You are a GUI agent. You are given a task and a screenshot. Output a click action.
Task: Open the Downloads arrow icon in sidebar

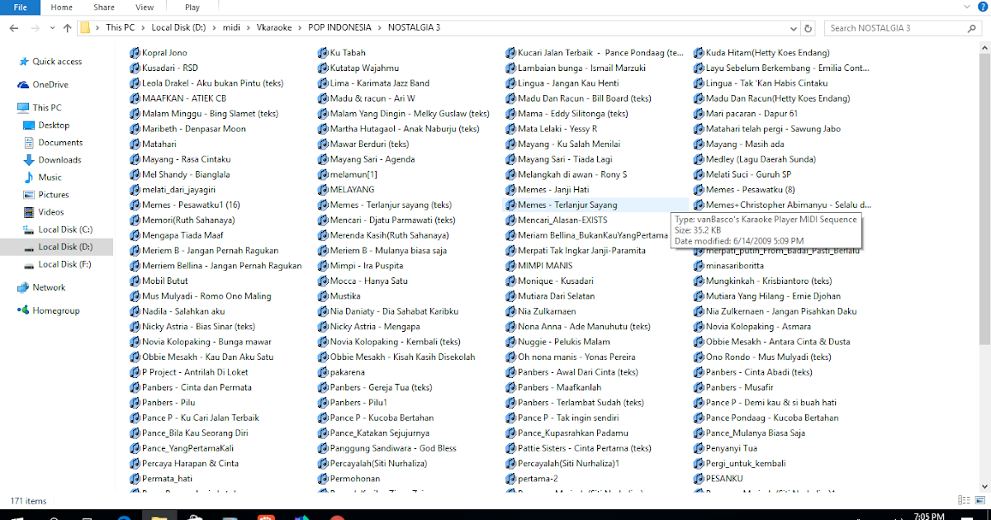pyautogui.click(x=30, y=159)
